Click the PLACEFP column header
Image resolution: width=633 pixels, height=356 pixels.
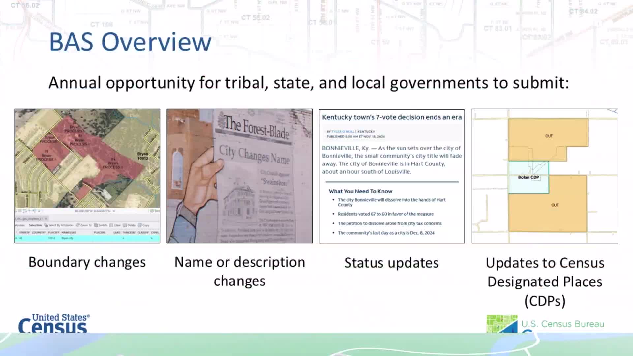[53, 233]
